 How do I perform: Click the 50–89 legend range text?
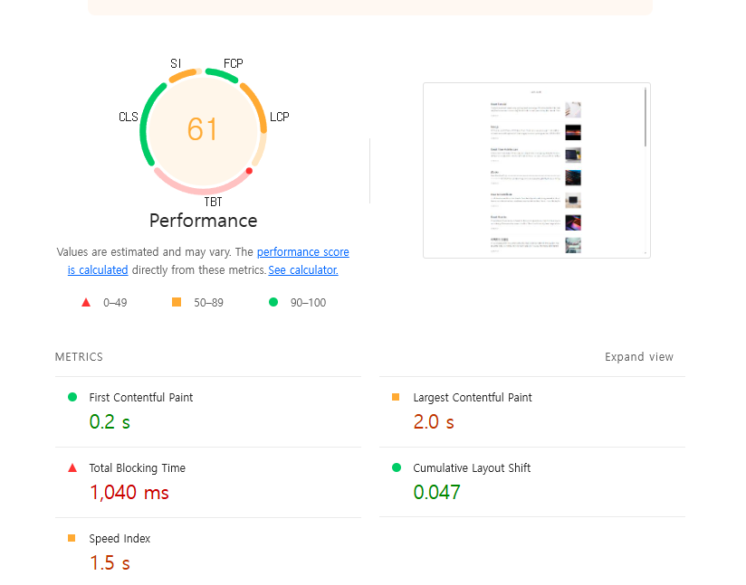tap(208, 303)
